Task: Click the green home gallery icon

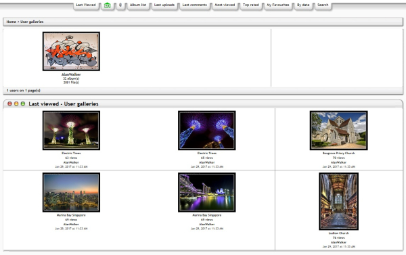Action: coord(107,5)
